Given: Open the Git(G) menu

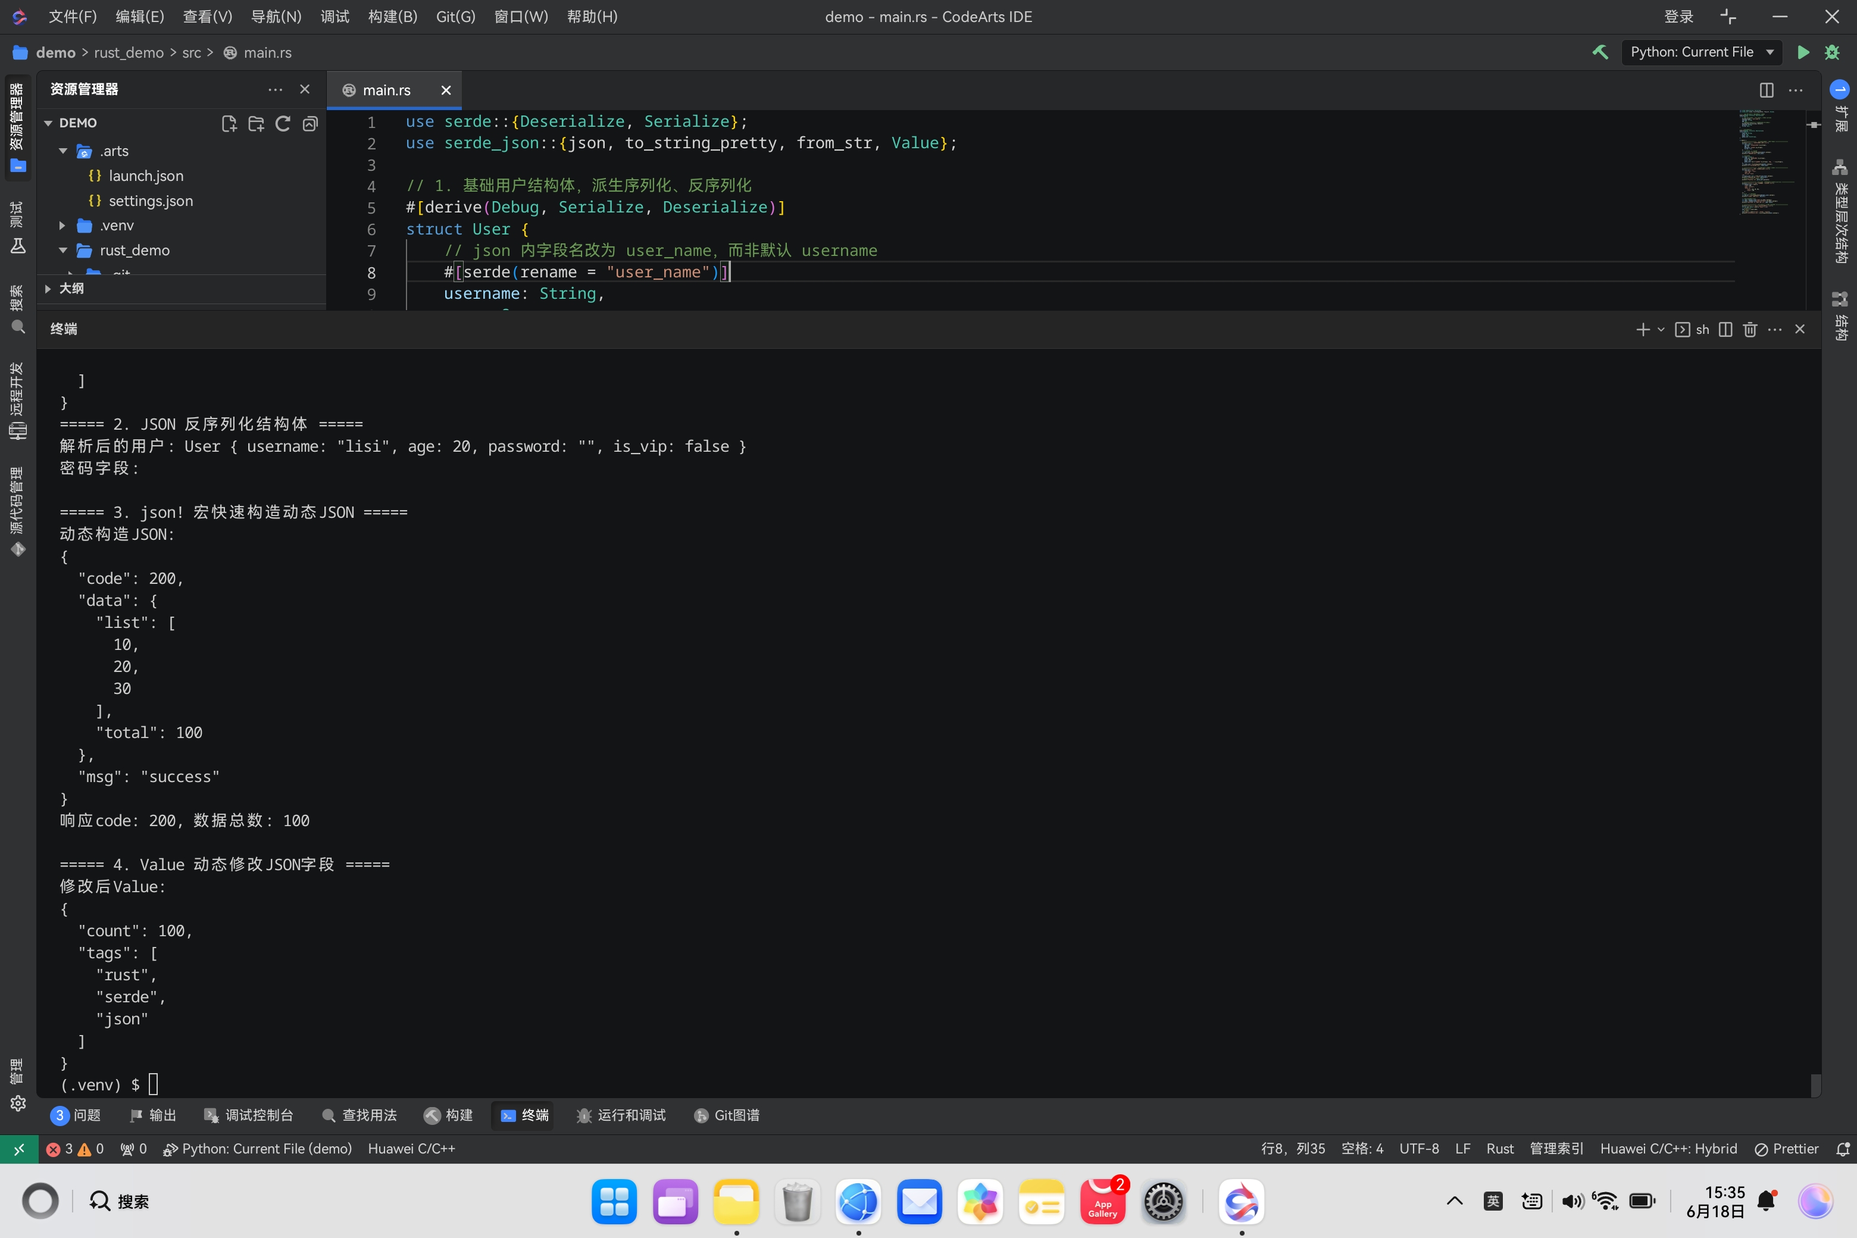Looking at the screenshot, I should (x=455, y=17).
